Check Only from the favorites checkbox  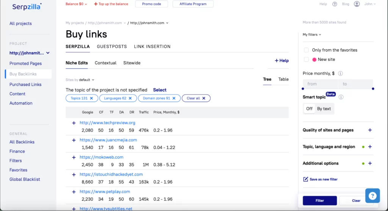coord(306,50)
